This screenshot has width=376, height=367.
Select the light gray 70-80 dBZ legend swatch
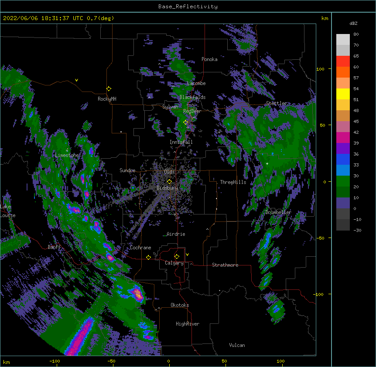(x=343, y=40)
